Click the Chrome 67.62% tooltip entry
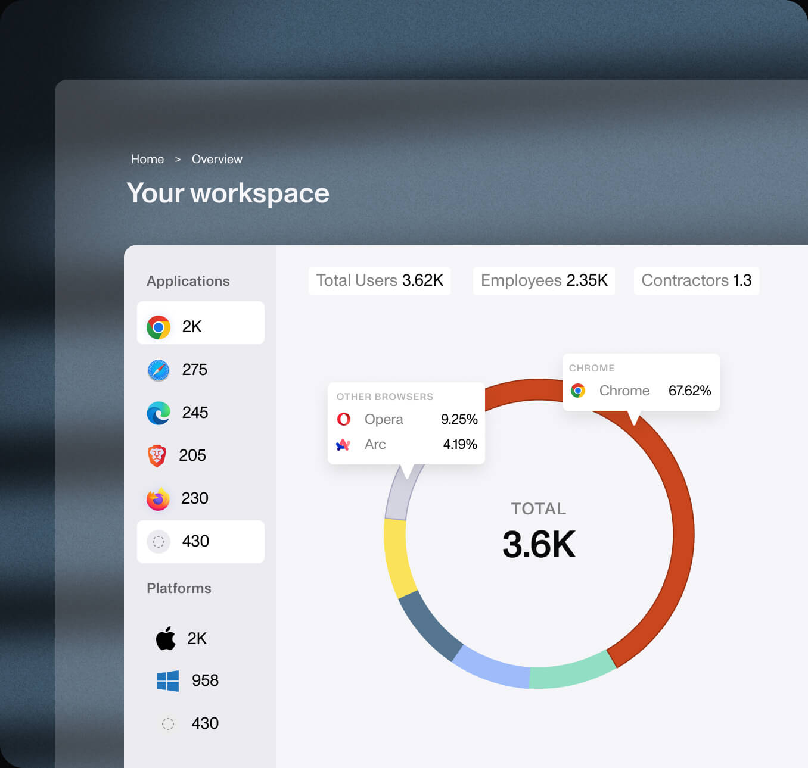 coord(641,391)
